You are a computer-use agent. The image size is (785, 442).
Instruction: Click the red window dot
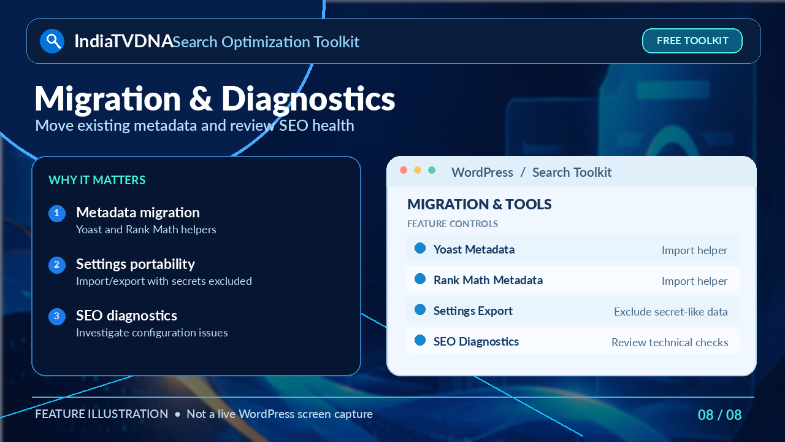404,170
